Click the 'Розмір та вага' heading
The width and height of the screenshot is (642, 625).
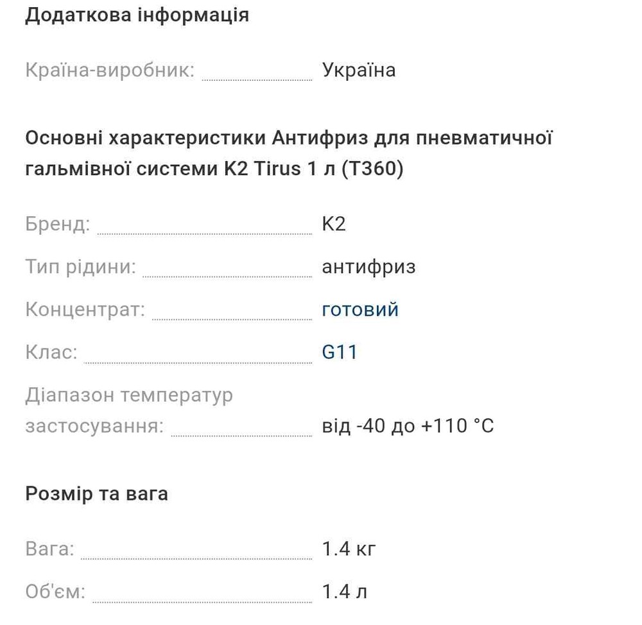(x=96, y=493)
